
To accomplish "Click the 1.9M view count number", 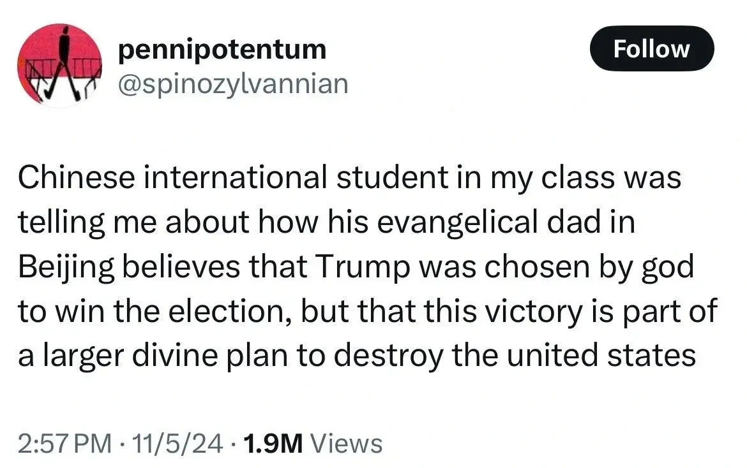I will click(275, 442).
